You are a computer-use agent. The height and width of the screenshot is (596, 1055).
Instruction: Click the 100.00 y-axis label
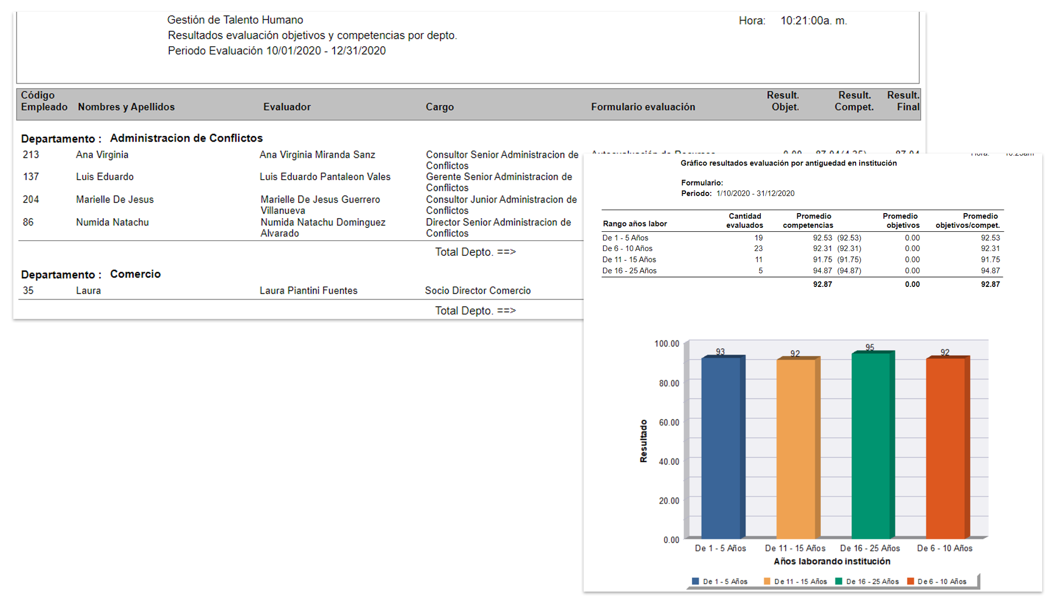pyautogui.click(x=667, y=344)
